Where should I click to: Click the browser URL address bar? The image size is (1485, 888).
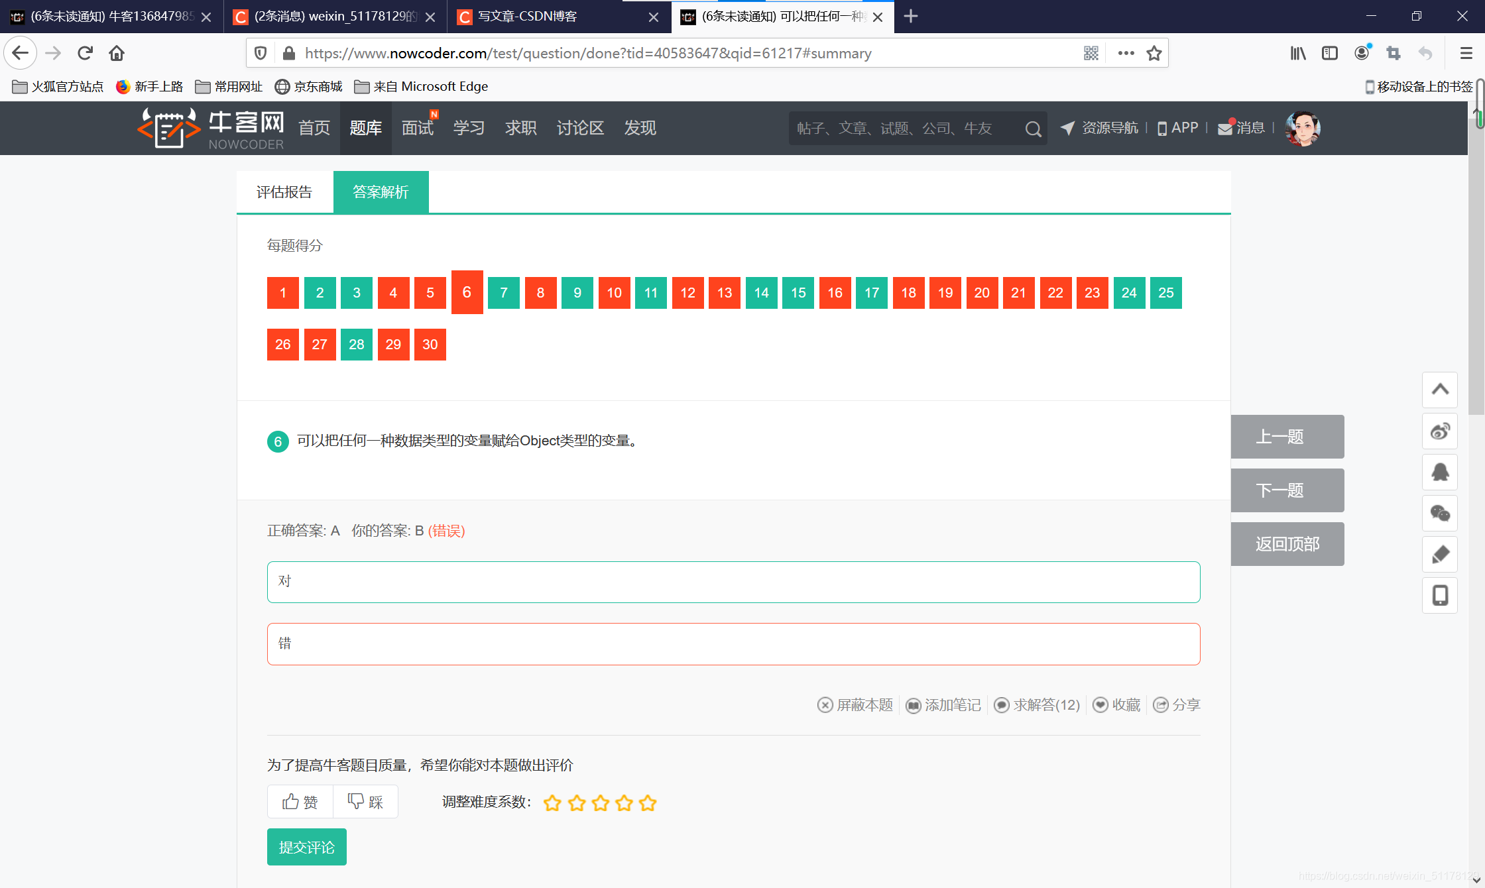[689, 53]
